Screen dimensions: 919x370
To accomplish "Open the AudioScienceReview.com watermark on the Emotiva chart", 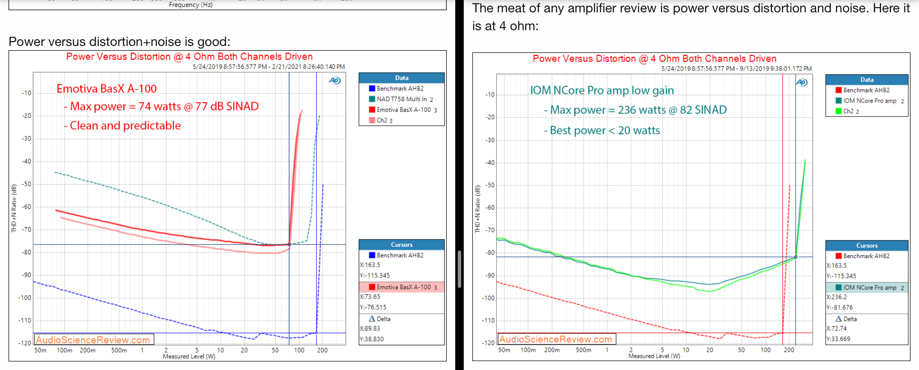I will point(93,340).
